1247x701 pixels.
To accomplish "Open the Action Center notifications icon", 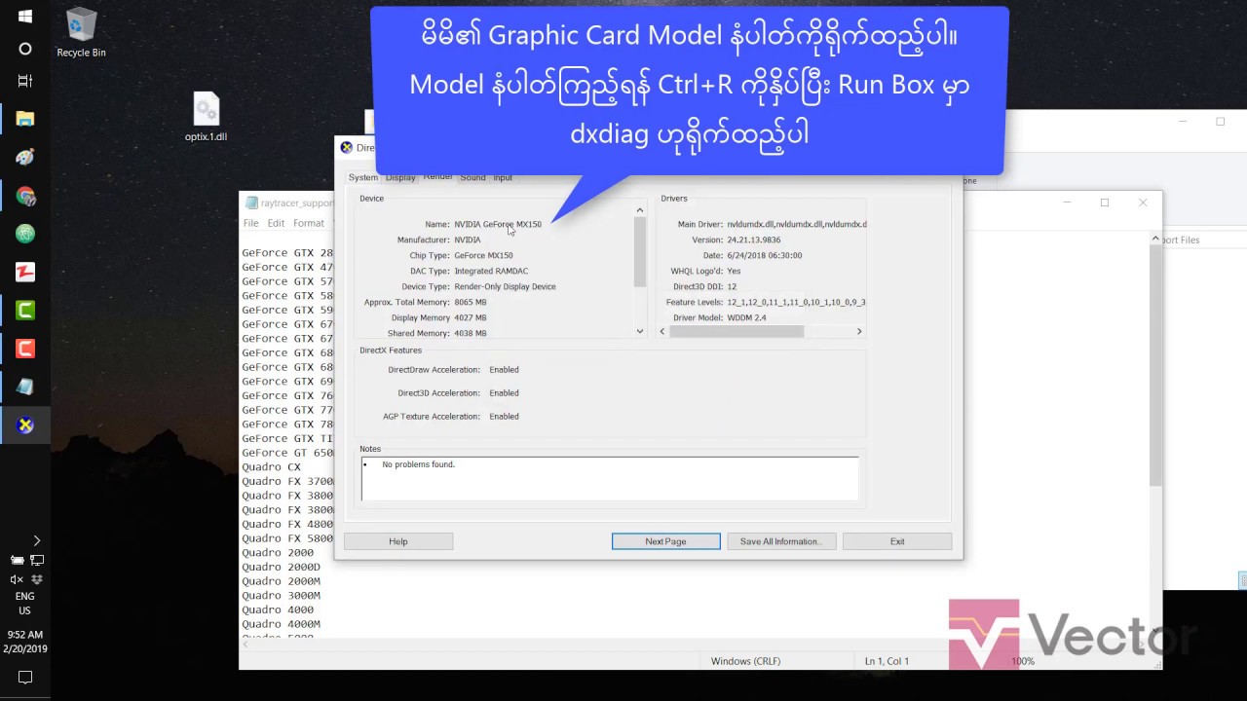I will click(x=25, y=677).
